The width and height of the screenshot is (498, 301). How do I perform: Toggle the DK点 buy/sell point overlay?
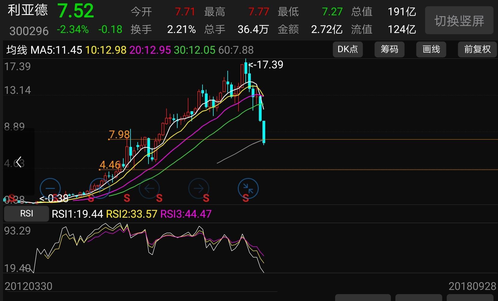coord(347,49)
